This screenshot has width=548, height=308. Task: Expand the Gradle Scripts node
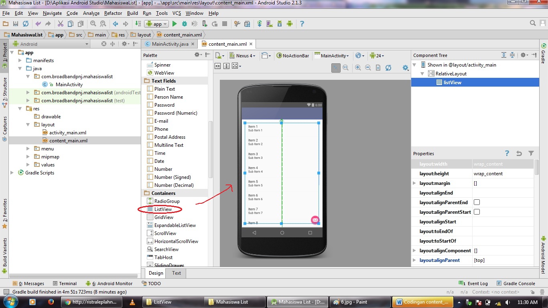coord(12,173)
